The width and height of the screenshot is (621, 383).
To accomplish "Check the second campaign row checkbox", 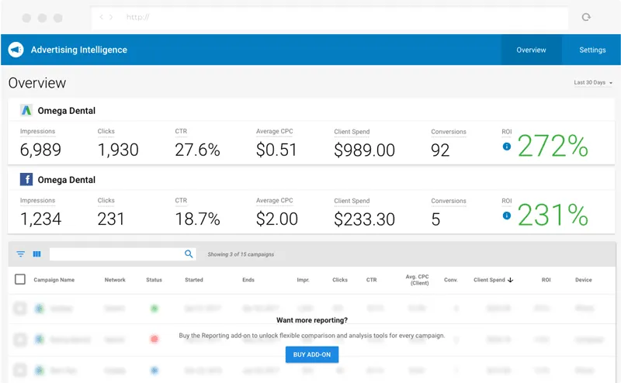I will pyautogui.click(x=20, y=339).
